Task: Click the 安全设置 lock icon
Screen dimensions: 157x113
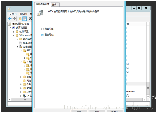Action: [21, 47]
